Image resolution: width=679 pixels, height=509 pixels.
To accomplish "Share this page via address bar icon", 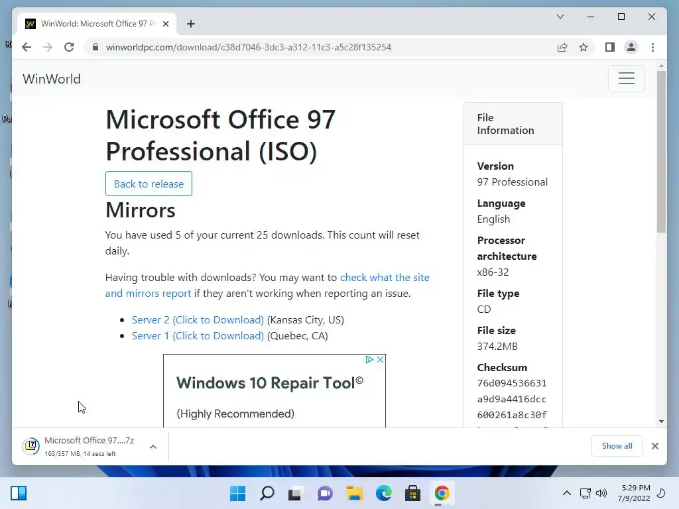I will (x=562, y=47).
